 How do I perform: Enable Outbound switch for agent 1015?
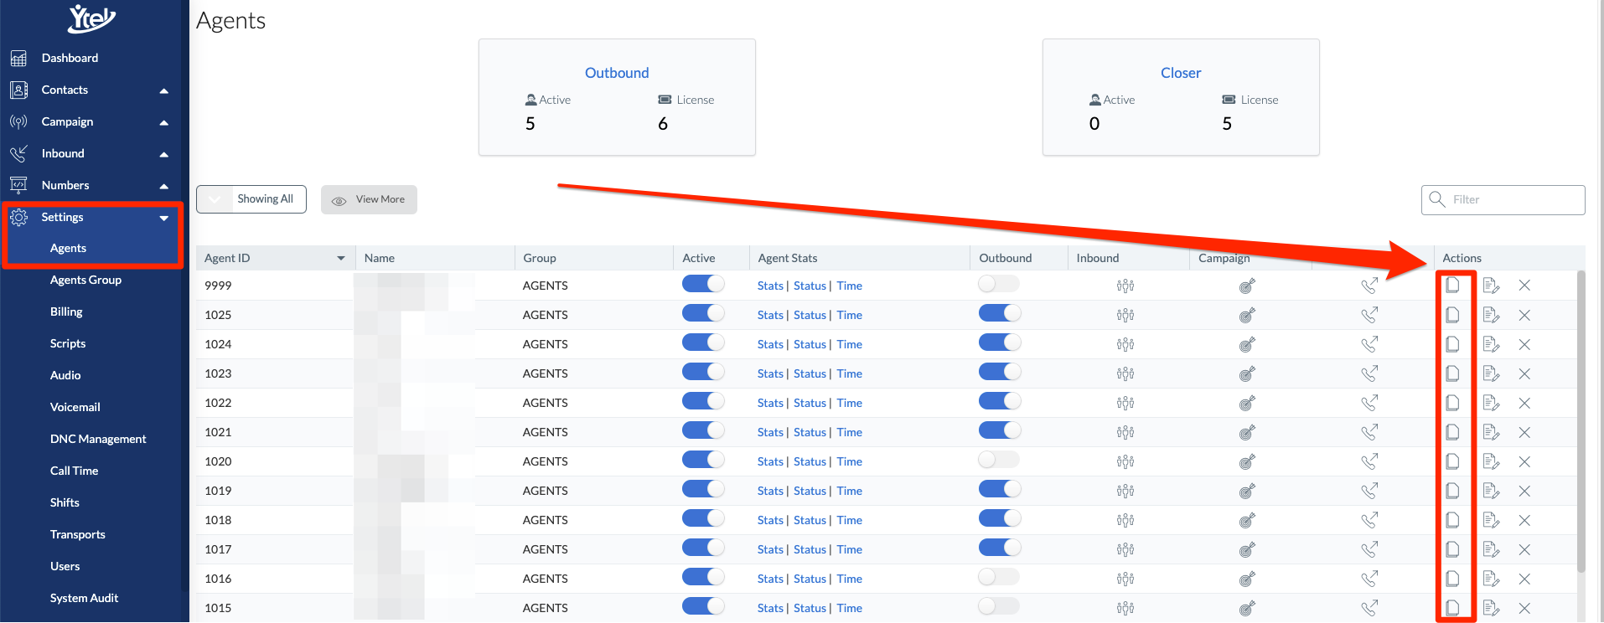999,606
